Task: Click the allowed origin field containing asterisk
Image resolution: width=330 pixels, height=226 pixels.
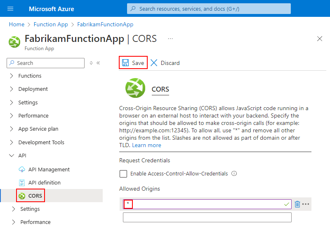Action: (x=207, y=204)
